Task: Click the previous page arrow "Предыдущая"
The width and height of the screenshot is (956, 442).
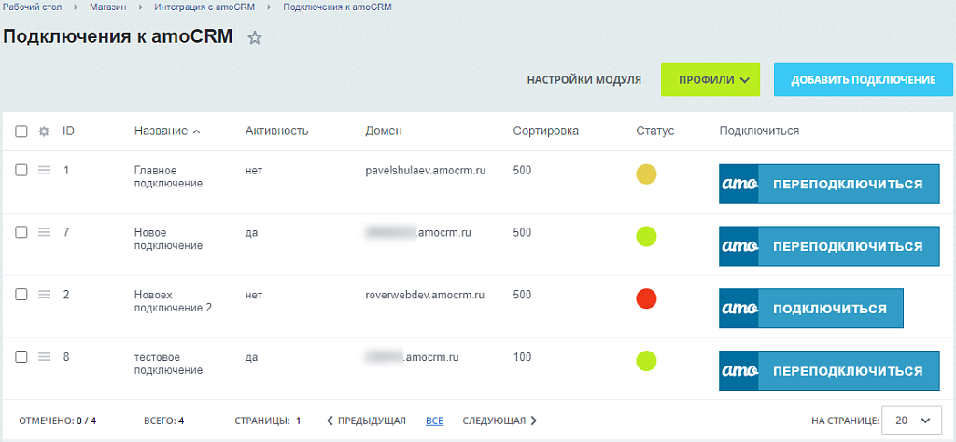Action: coord(366,421)
